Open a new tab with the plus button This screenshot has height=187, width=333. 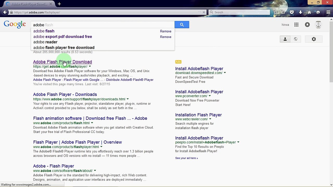[59, 4]
